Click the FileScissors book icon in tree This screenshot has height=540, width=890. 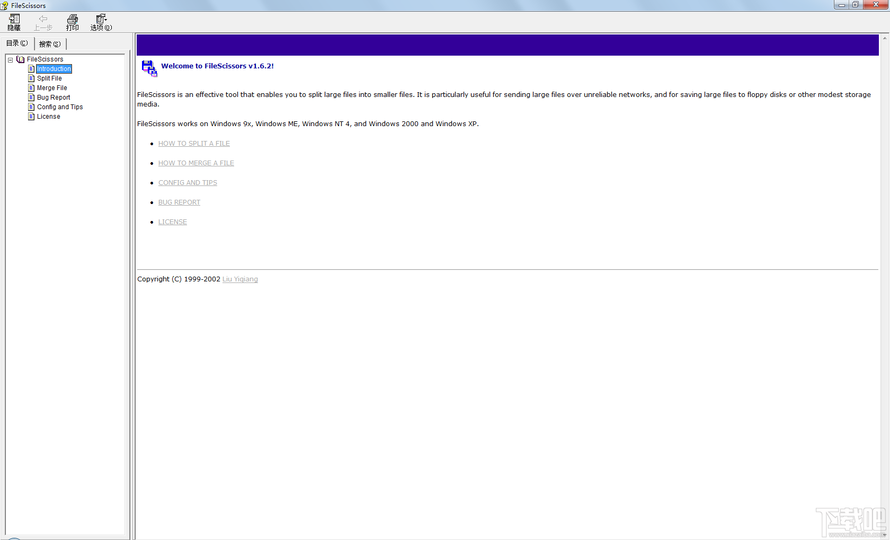point(21,59)
